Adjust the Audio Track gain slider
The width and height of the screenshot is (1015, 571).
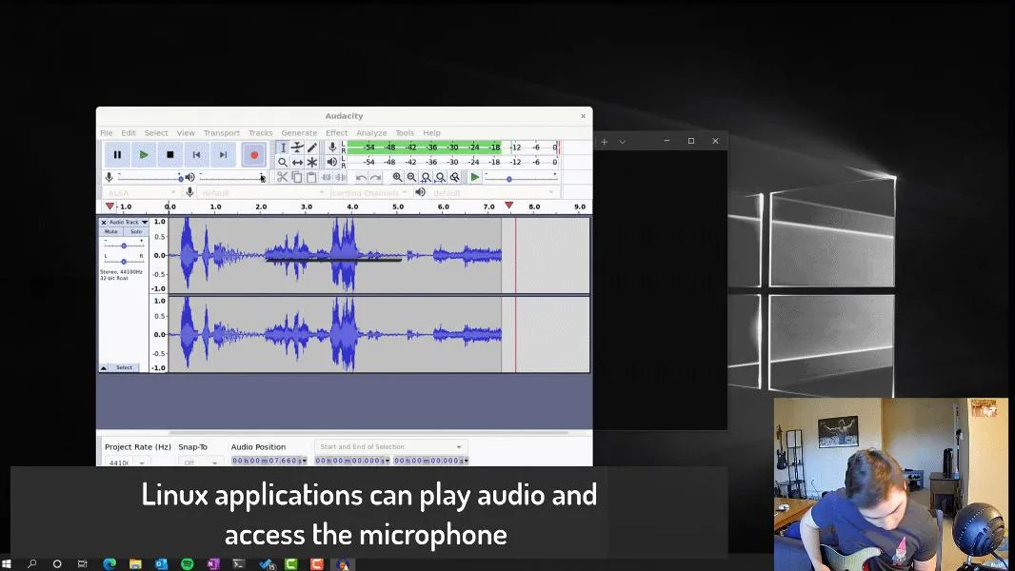[x=124, y=246]
